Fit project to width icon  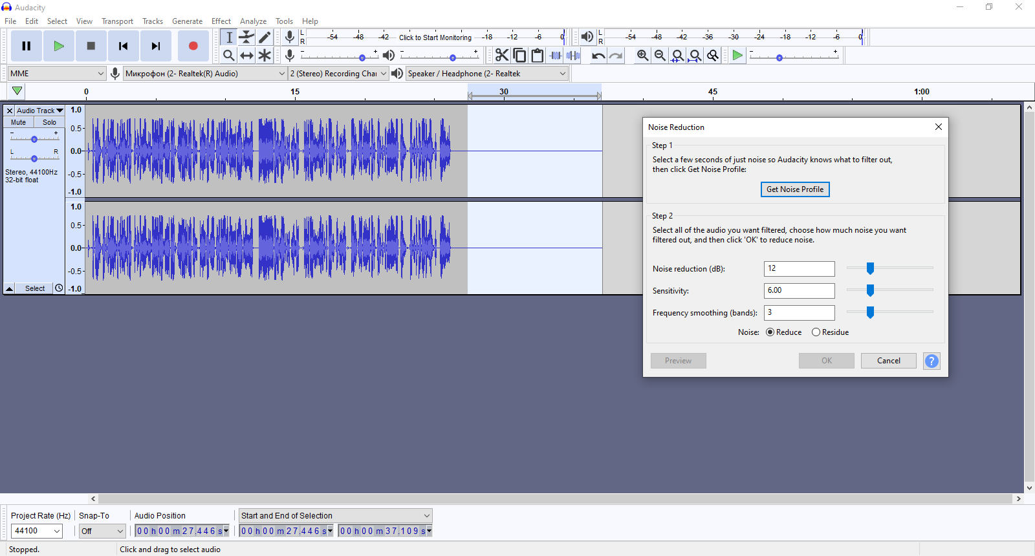pos(695,56)
